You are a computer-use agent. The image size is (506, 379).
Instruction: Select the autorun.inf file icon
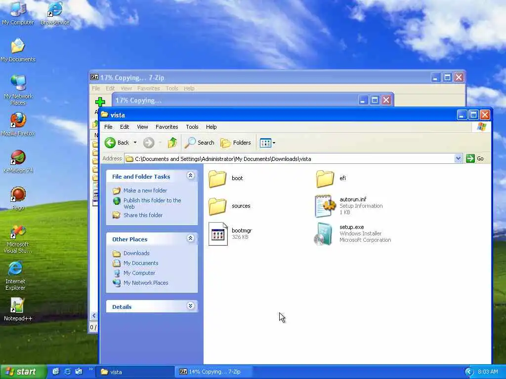(x=325, y=206)
